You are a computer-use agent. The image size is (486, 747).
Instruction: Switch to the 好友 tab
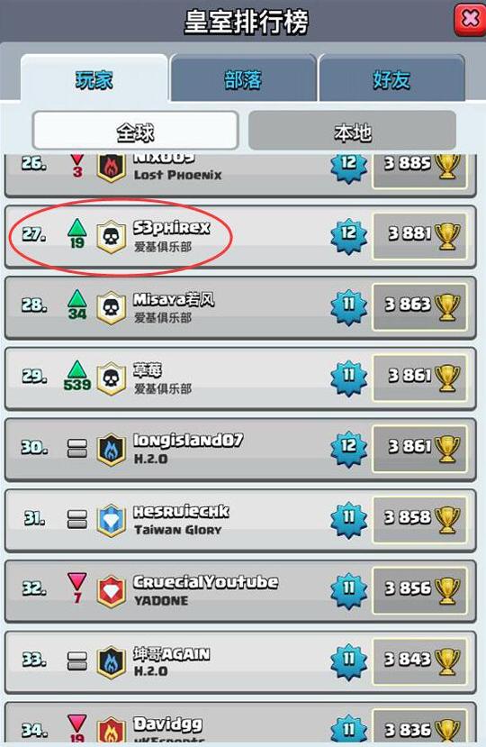tap(391, 78)
